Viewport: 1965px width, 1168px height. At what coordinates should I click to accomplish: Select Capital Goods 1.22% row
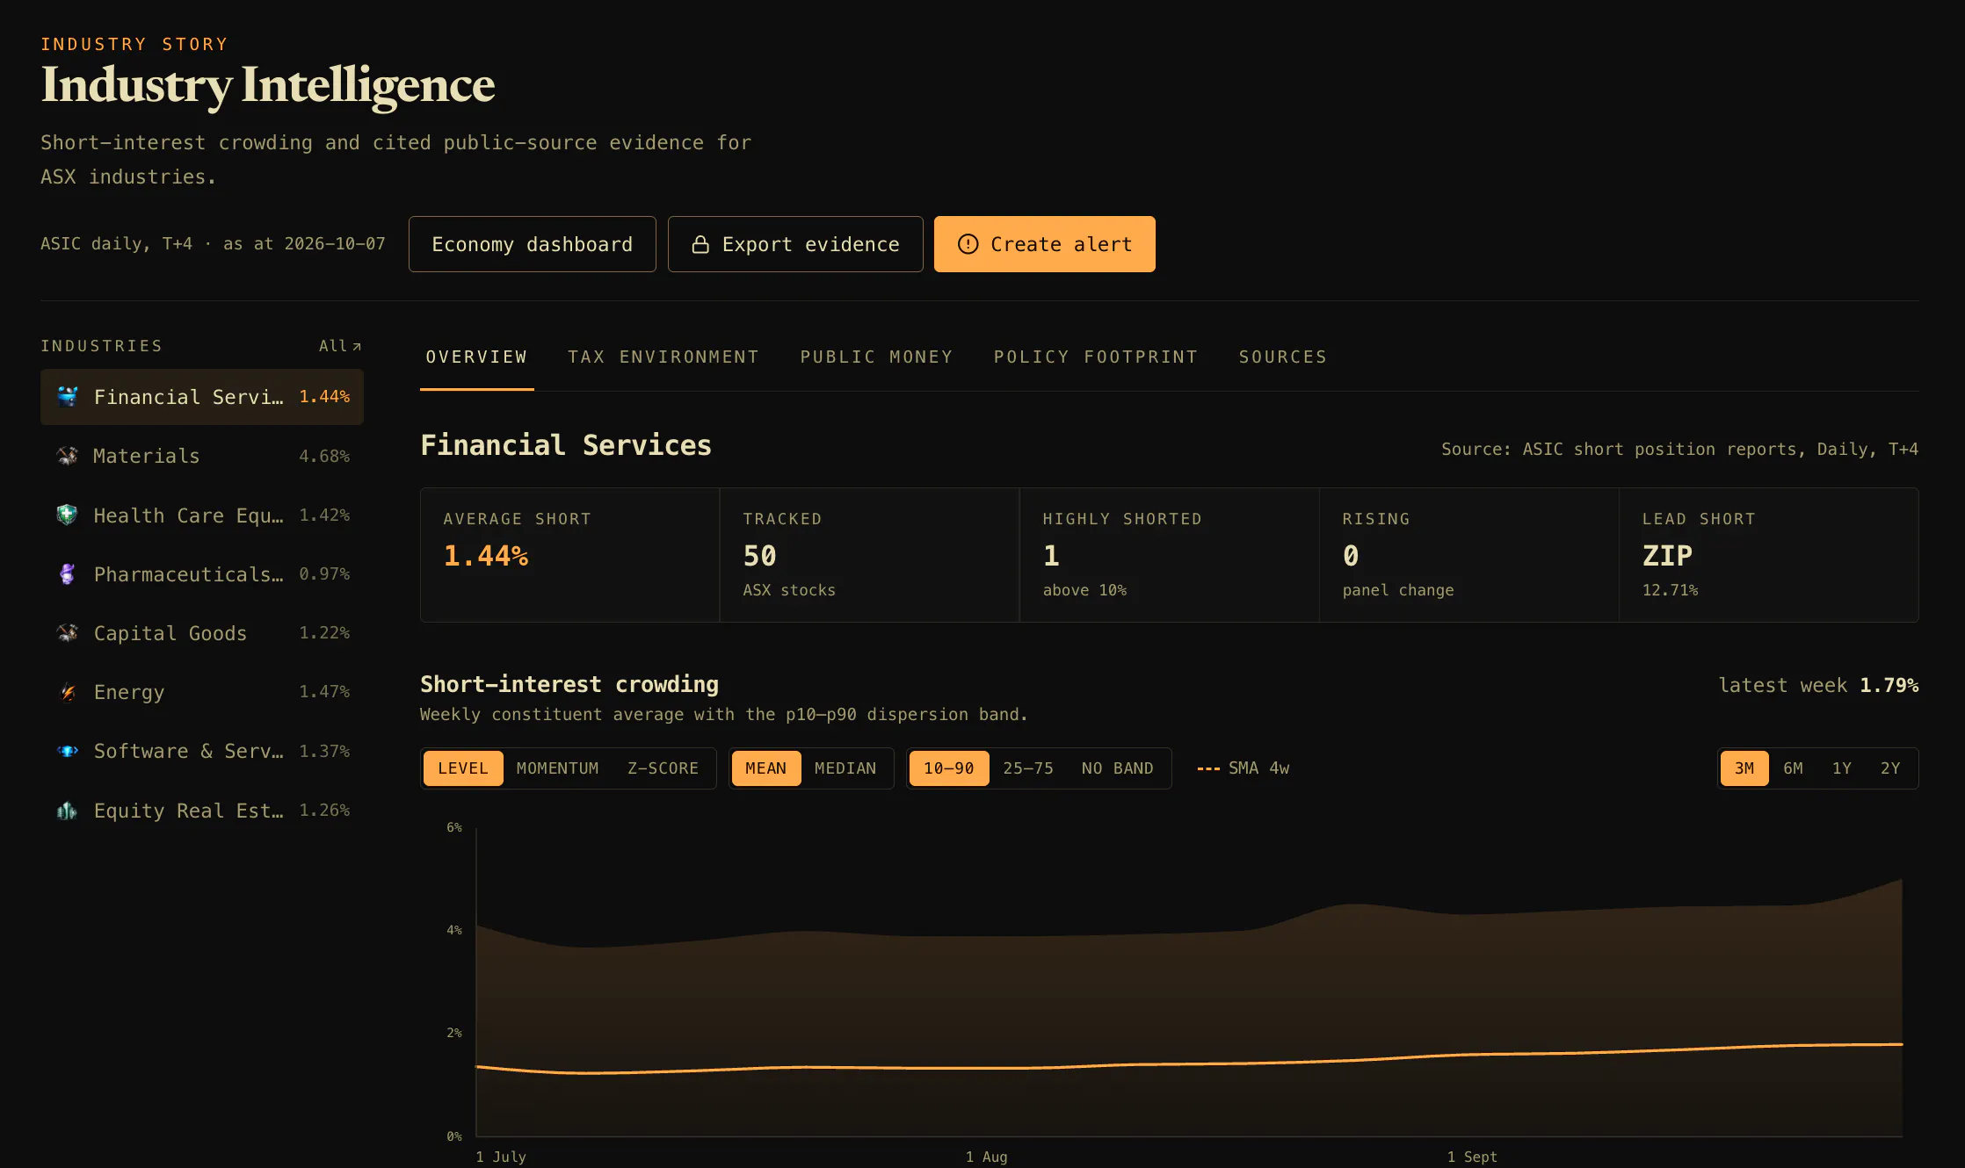[x=202, y=633]
